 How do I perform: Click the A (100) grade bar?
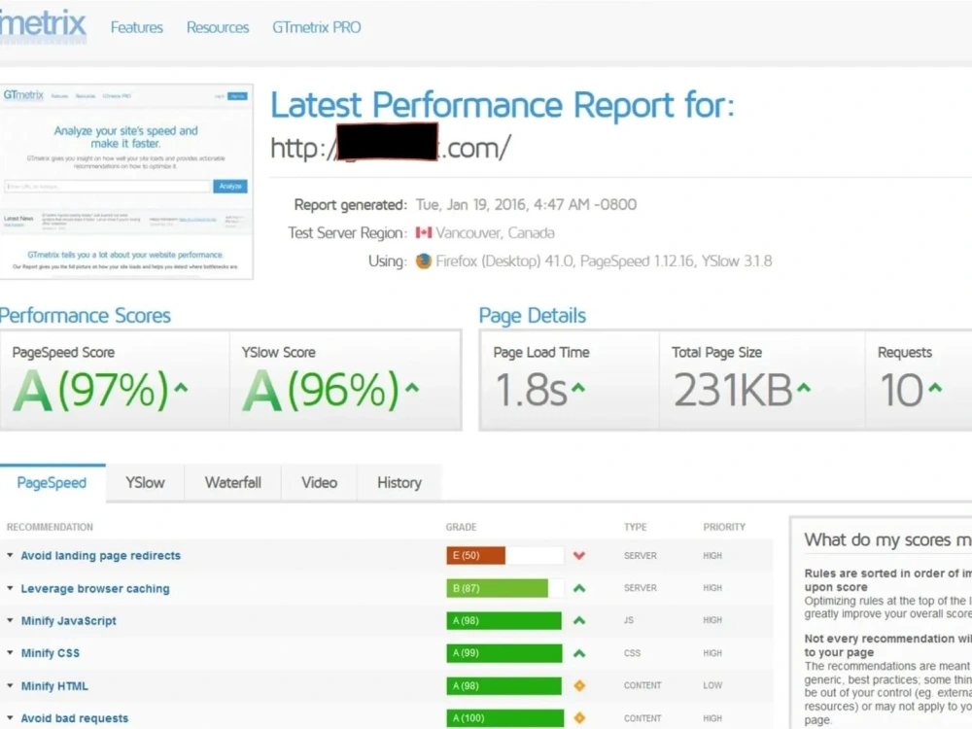[x=505, y=718]
